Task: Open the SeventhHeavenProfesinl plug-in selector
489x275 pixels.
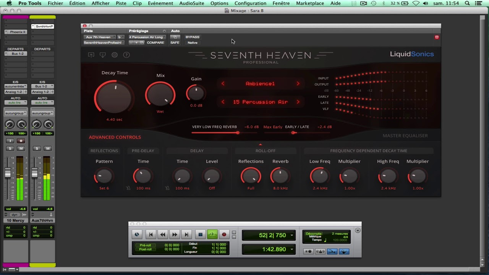Action: [x=104, y=43]
